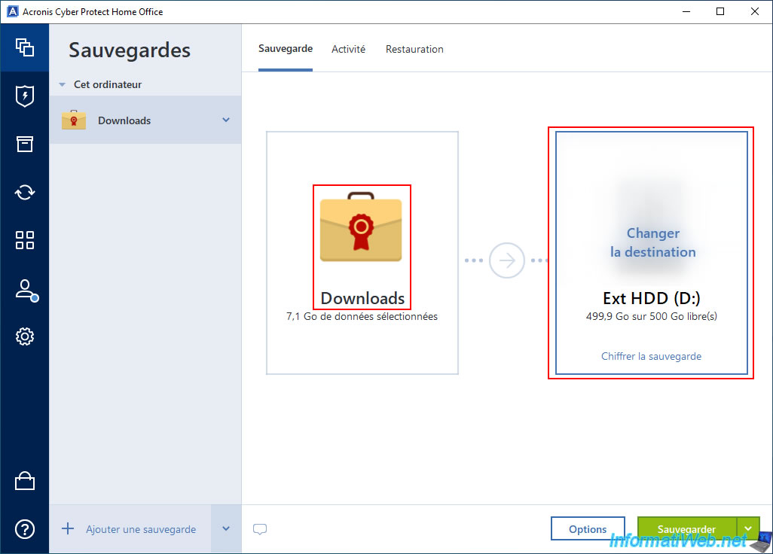
Task: Open the Ajouter une sauvegarde dropdown arrow
Action: pyautogui.click(x=226, y=529)
